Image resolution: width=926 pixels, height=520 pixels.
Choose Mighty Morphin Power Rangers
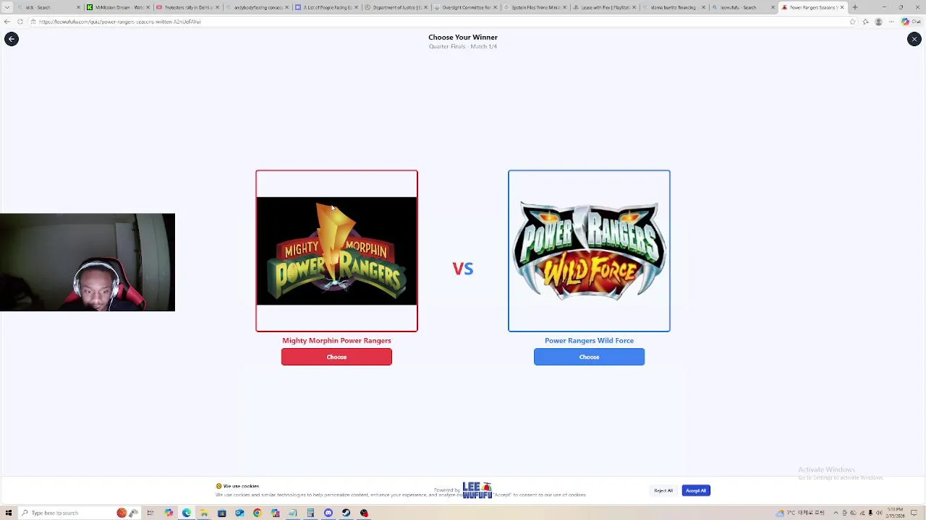336,357
